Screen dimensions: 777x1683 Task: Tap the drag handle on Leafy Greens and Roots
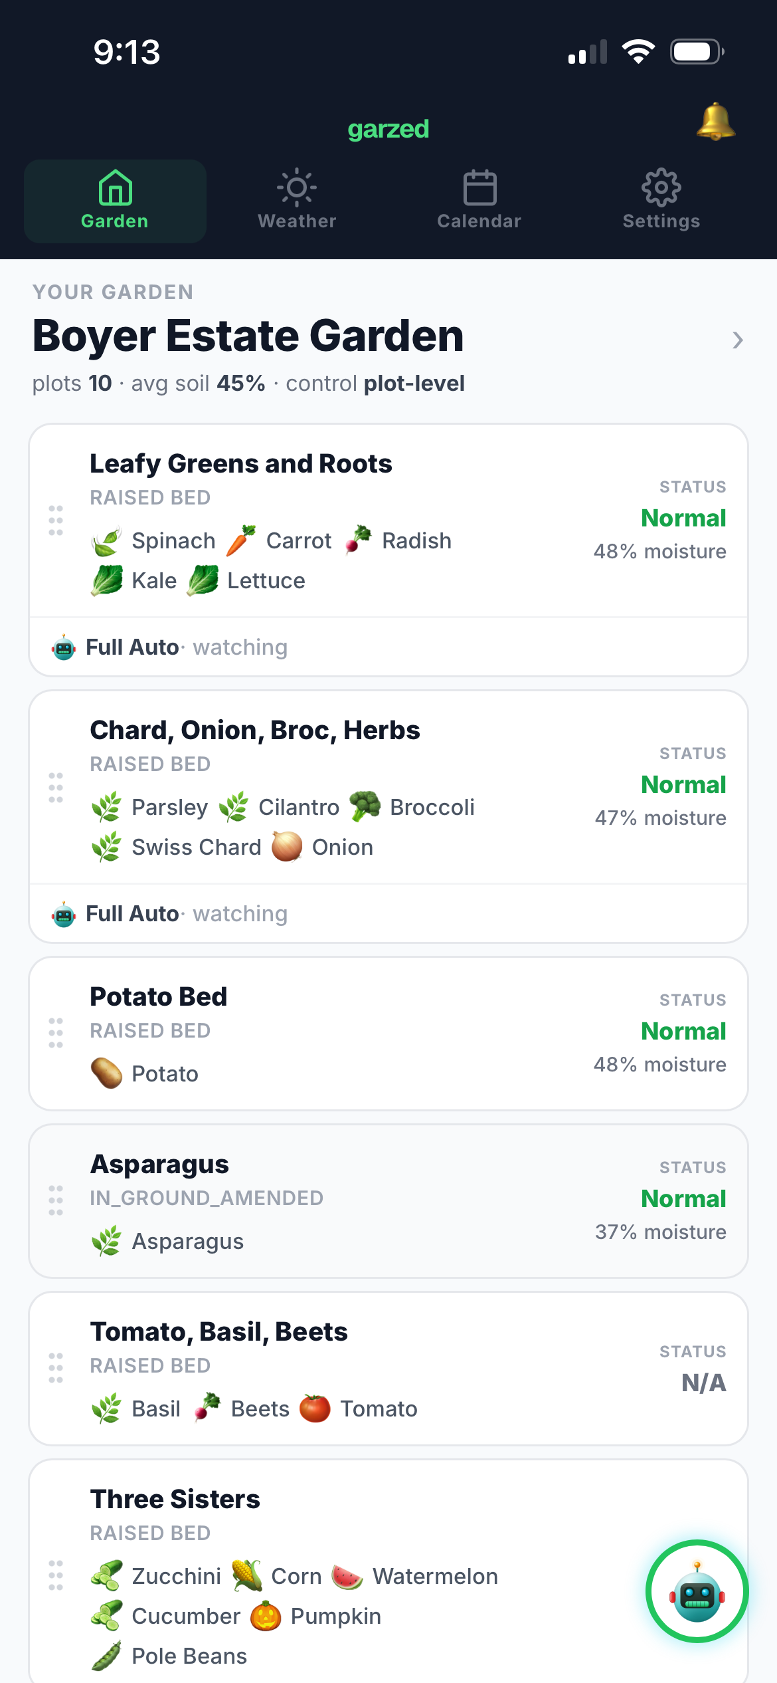[56, 520]
